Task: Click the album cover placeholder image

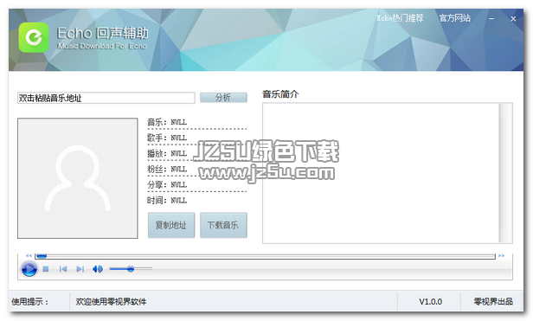Action: [78, 178]
